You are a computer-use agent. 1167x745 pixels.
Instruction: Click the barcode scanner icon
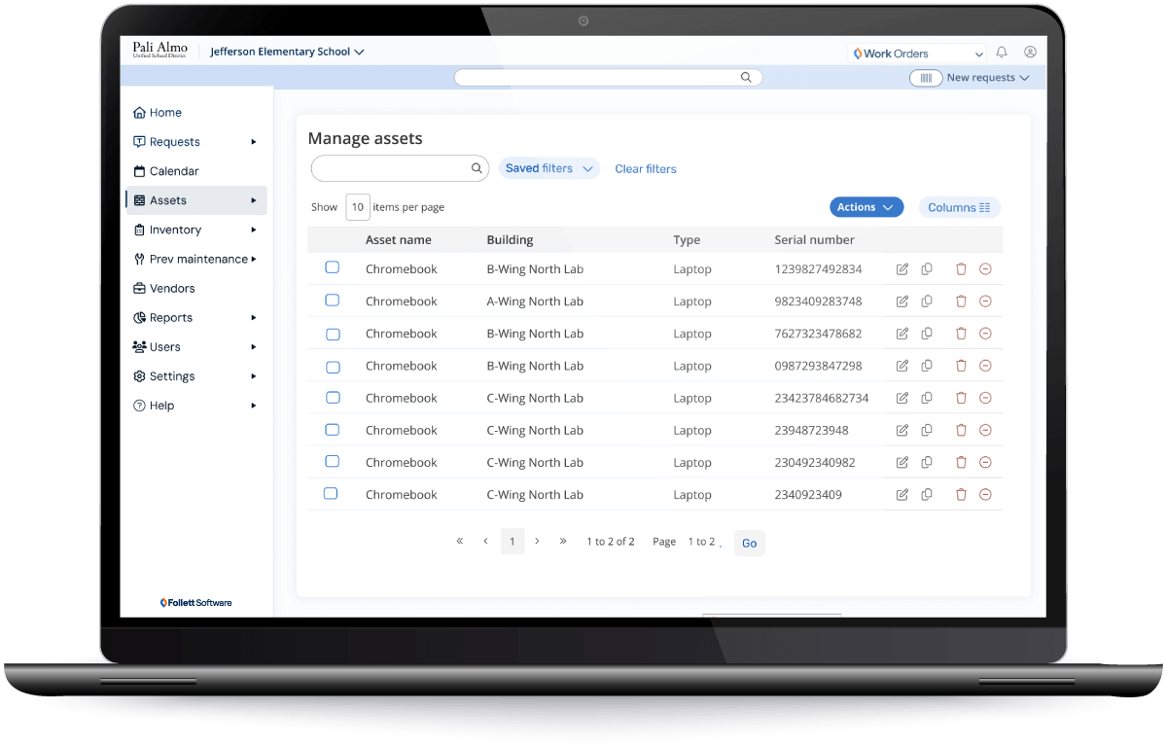[926, 78]
